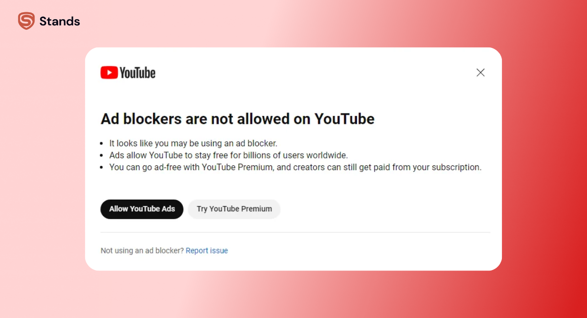Viewport: 587px width, 318px height.
Task: Select the Try YouTube Premium button
Action: point(234,209)
